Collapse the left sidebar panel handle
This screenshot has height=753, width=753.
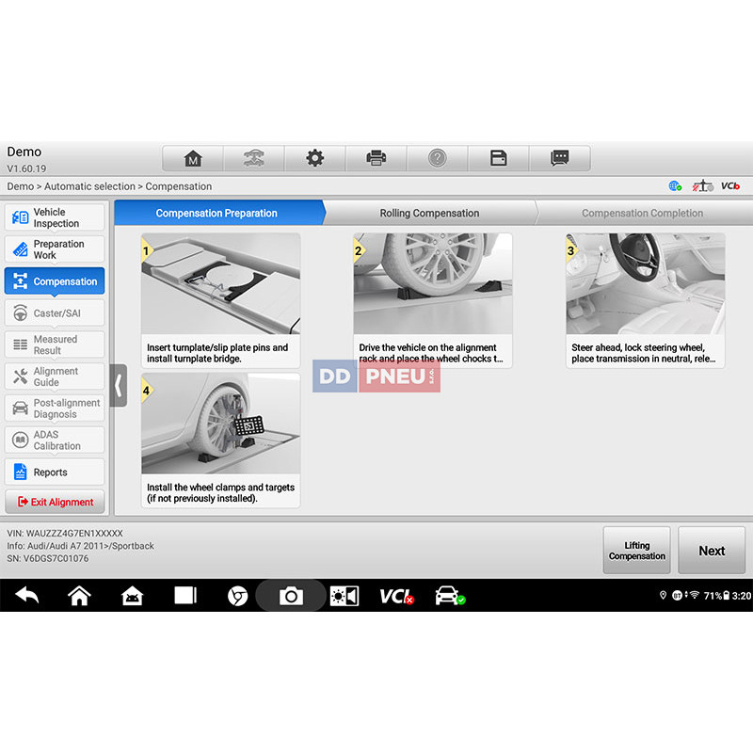[x=118, y=386]
